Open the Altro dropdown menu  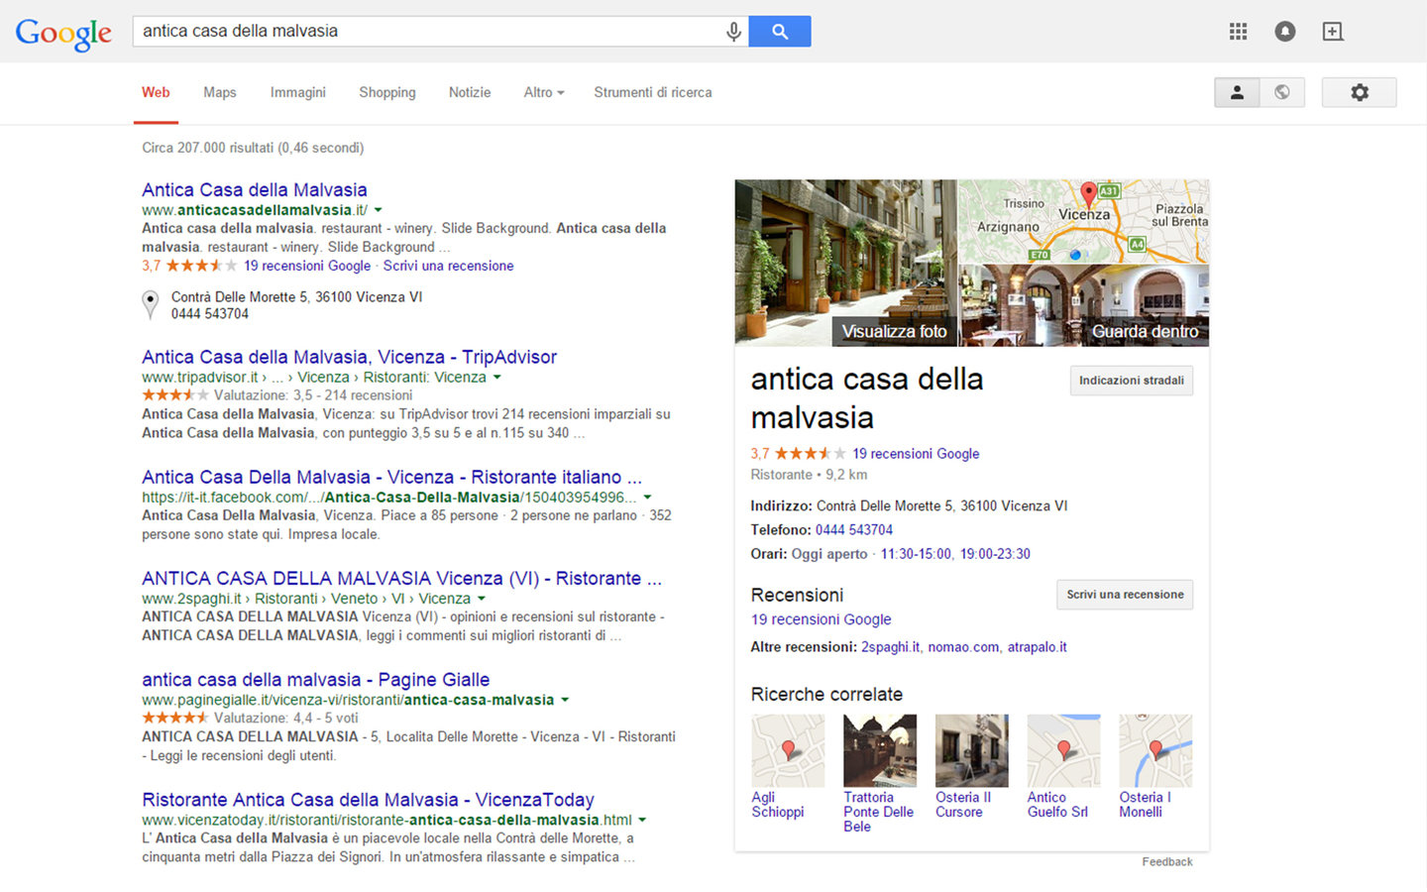click(x=544, y=92)
